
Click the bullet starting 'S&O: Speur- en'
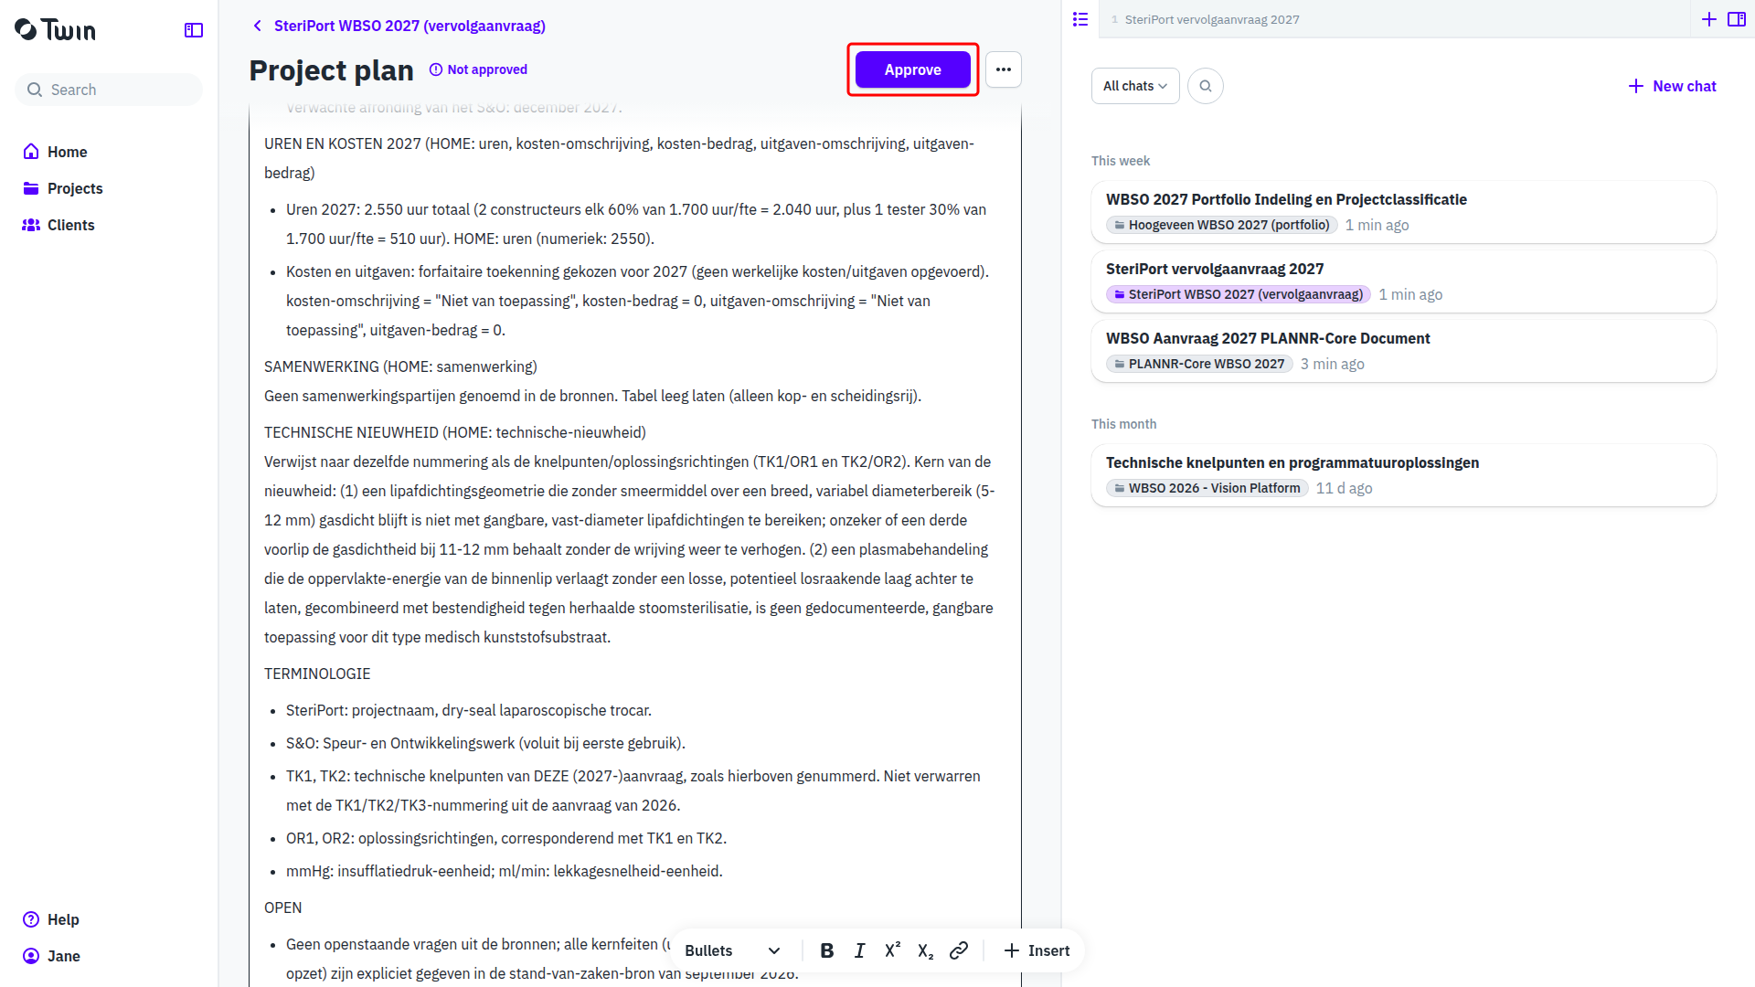[x=485, y=743]
